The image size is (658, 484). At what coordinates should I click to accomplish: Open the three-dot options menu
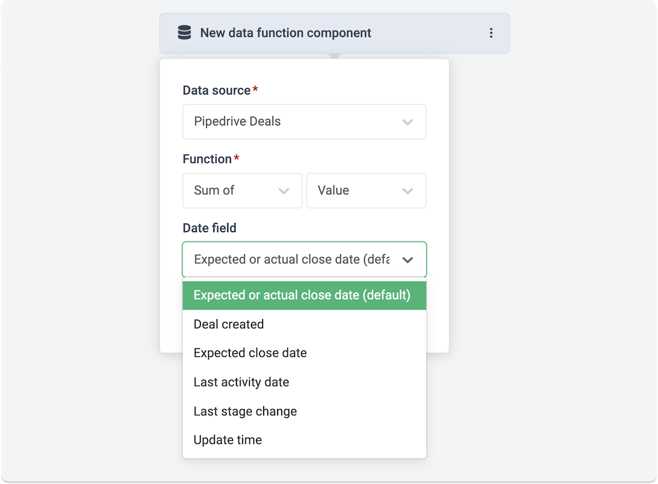pos(491,33)
